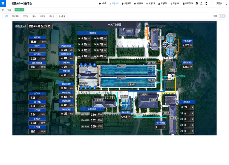Click the notification bell icon
Viewport: 229px width, 165px height.
click(201, 4)
